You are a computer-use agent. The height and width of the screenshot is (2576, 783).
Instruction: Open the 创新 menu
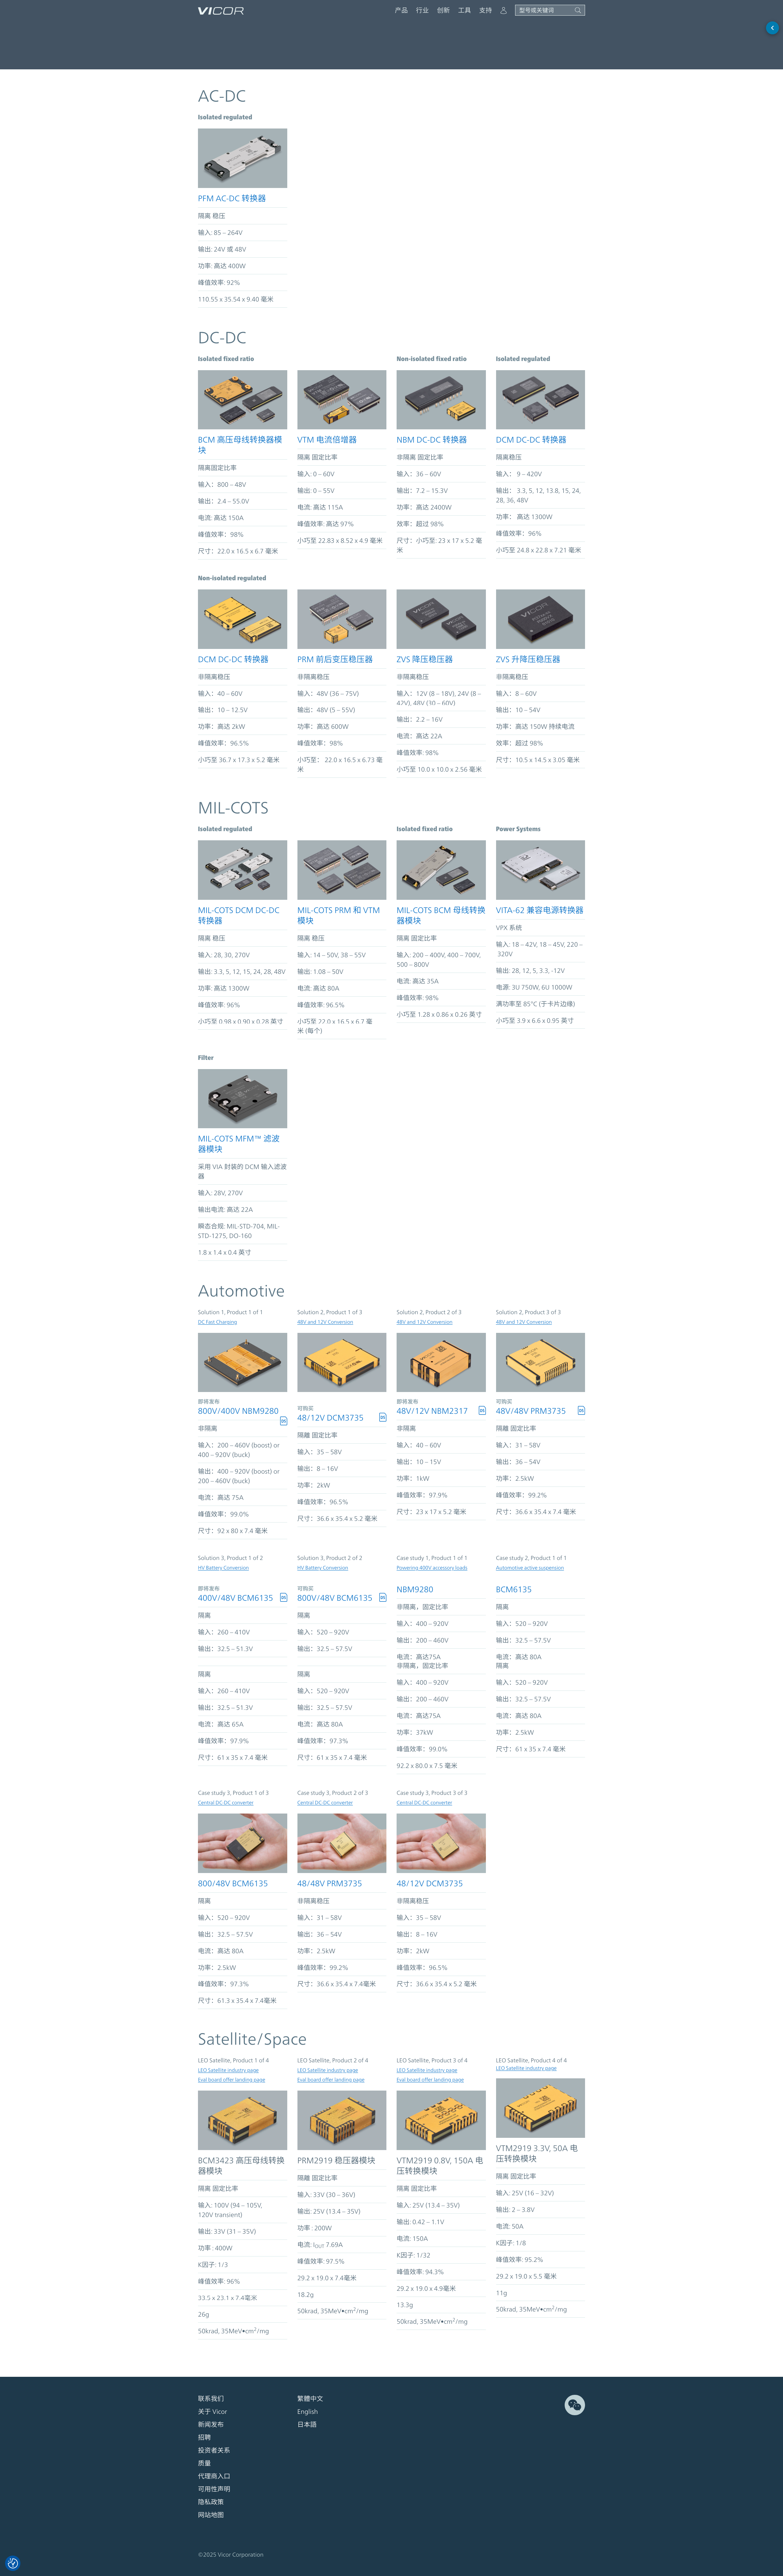click(443, 10)
